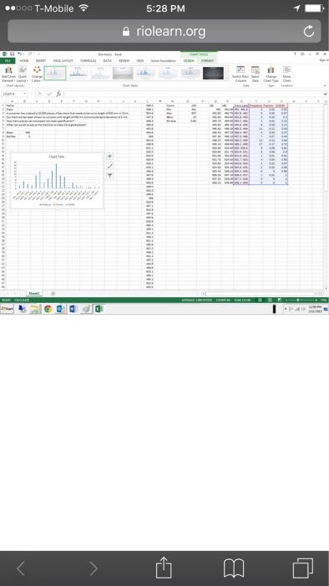
Task: Open the INSERT ribbon tab
Action: coord(41,60)
